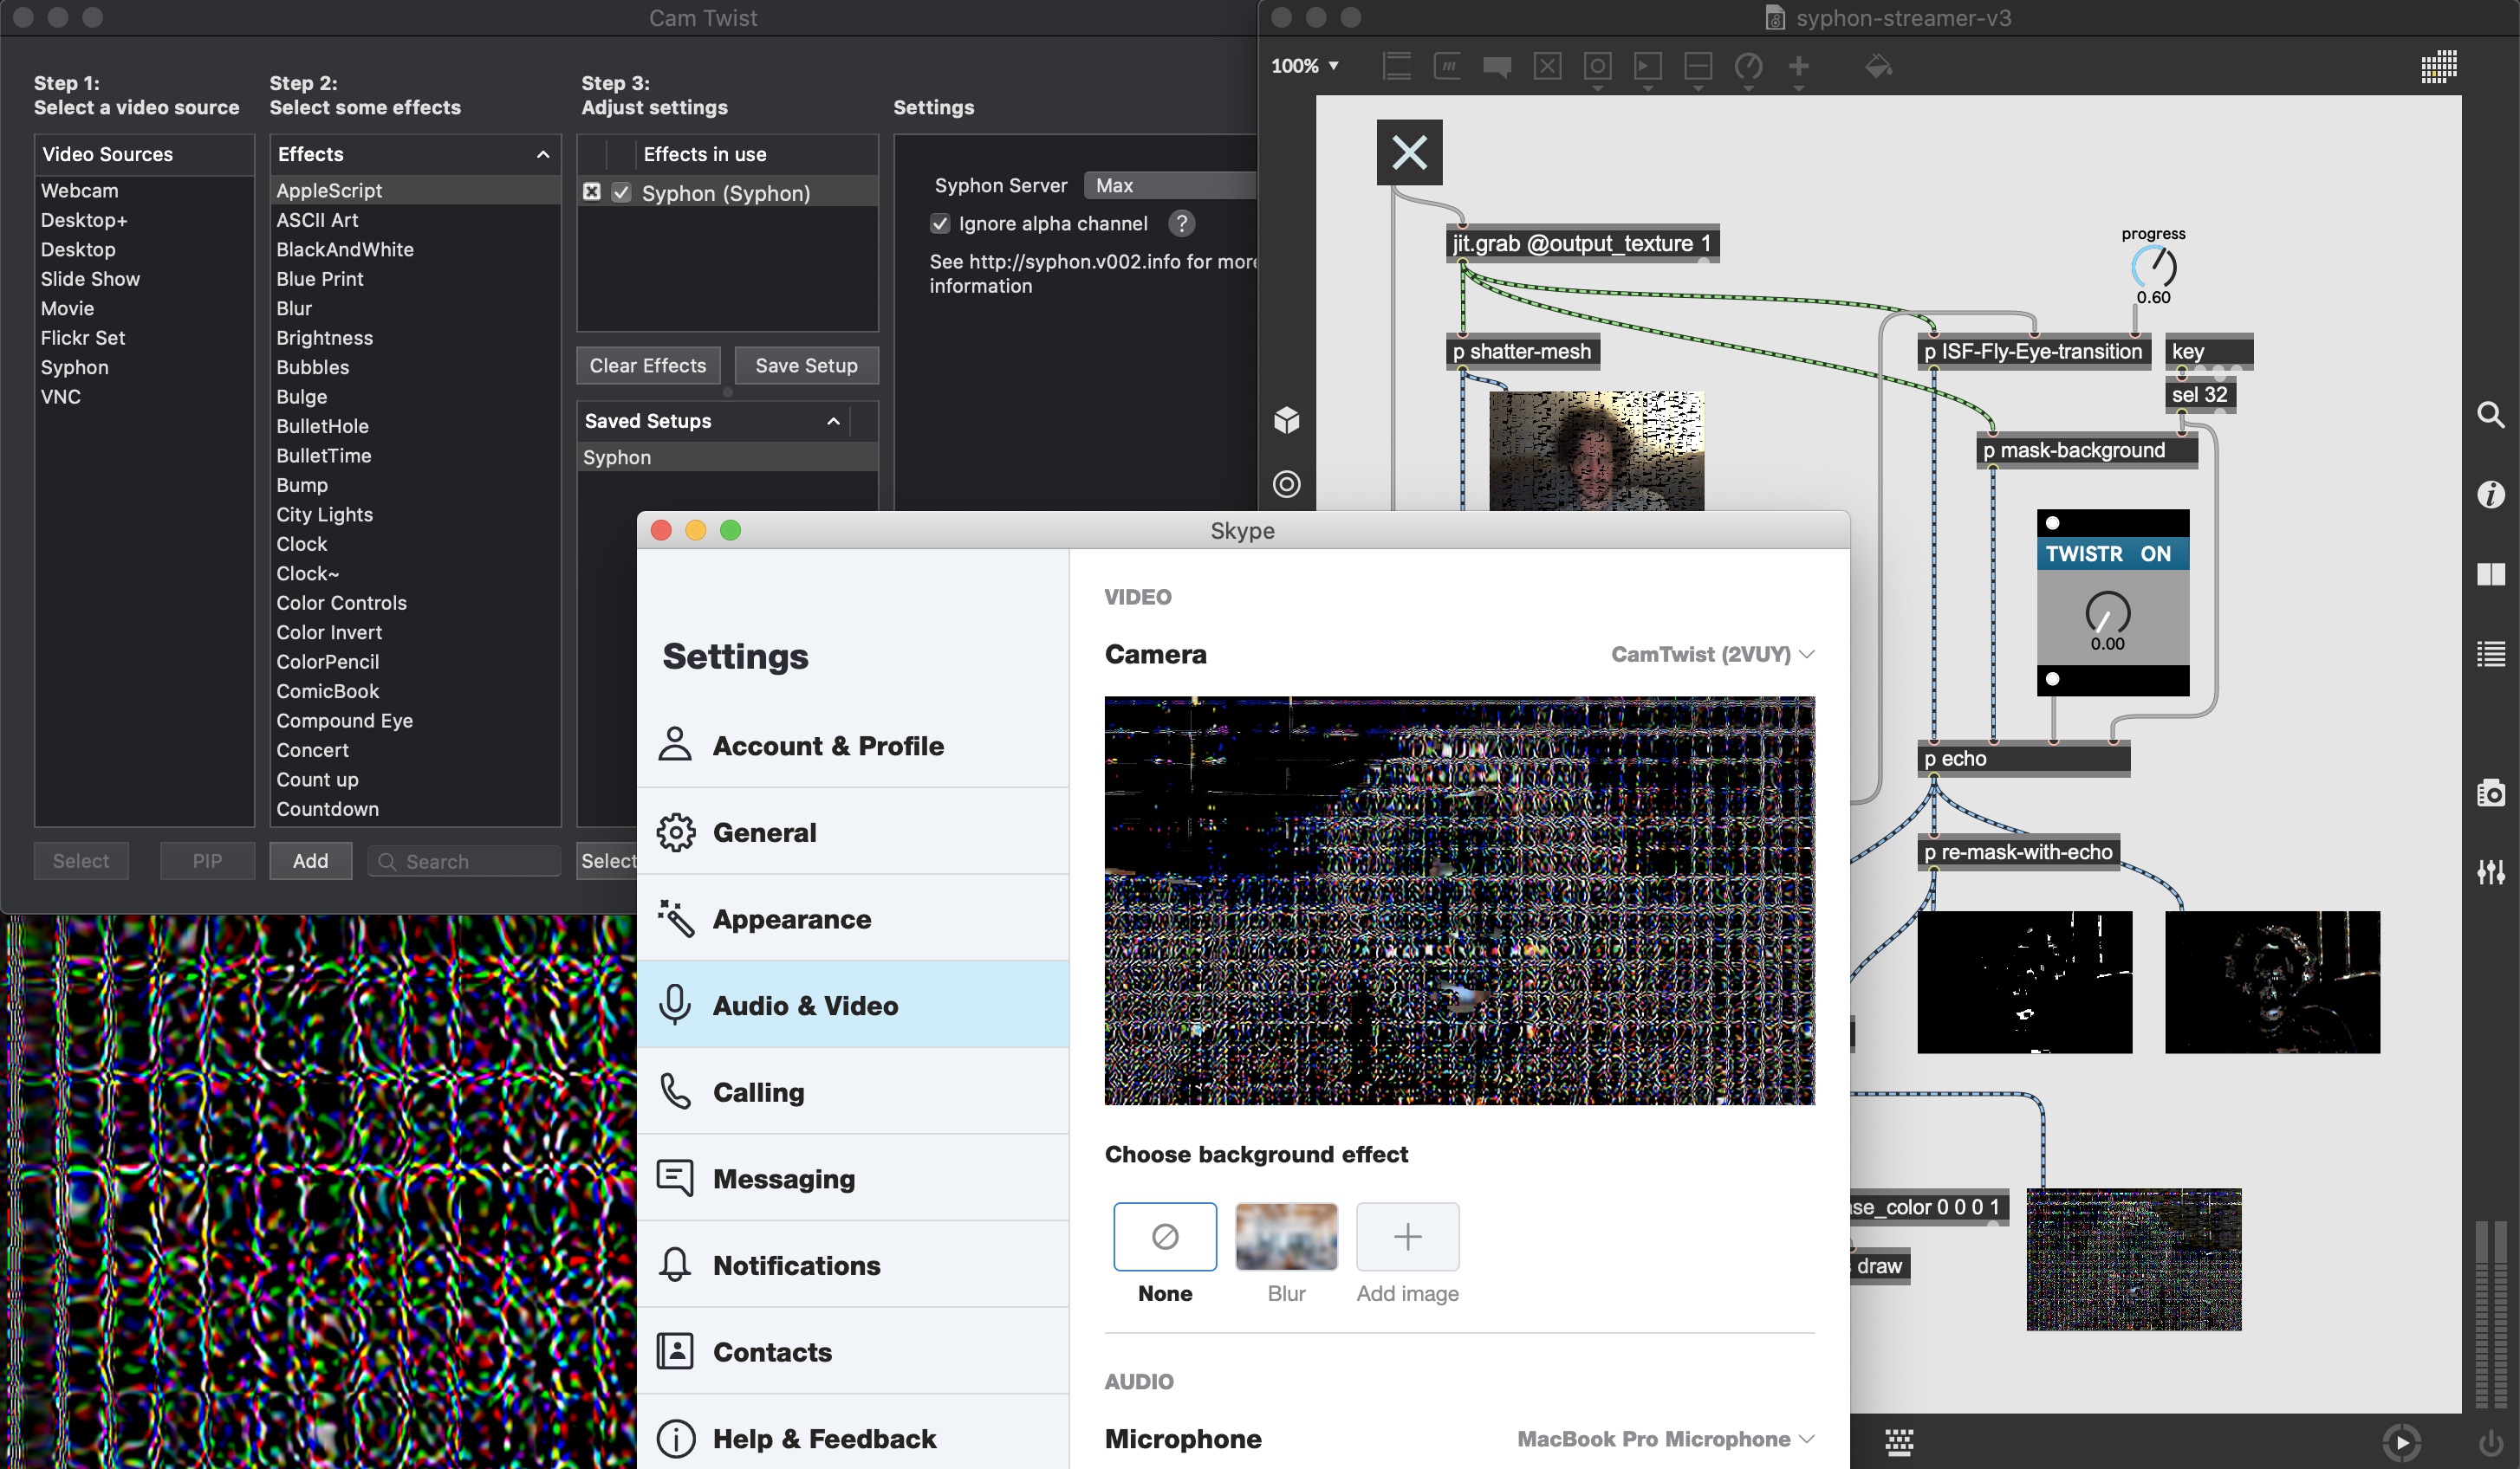Add a new object box in Max toolbar

(x=1397, y=67)
